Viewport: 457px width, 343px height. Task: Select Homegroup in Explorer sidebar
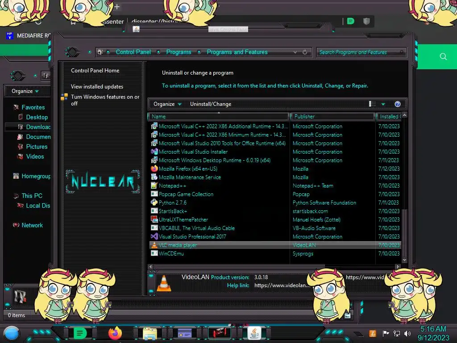pyautogui.click(x=36, y=176)
